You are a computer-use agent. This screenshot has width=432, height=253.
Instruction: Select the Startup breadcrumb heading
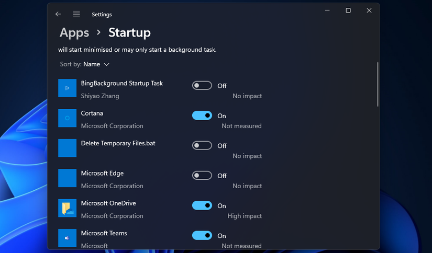click(x=129, y=32)
